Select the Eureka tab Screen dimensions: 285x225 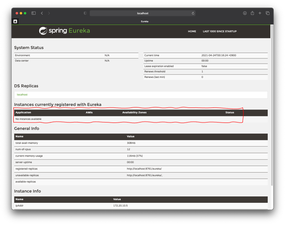pos(145,21)
